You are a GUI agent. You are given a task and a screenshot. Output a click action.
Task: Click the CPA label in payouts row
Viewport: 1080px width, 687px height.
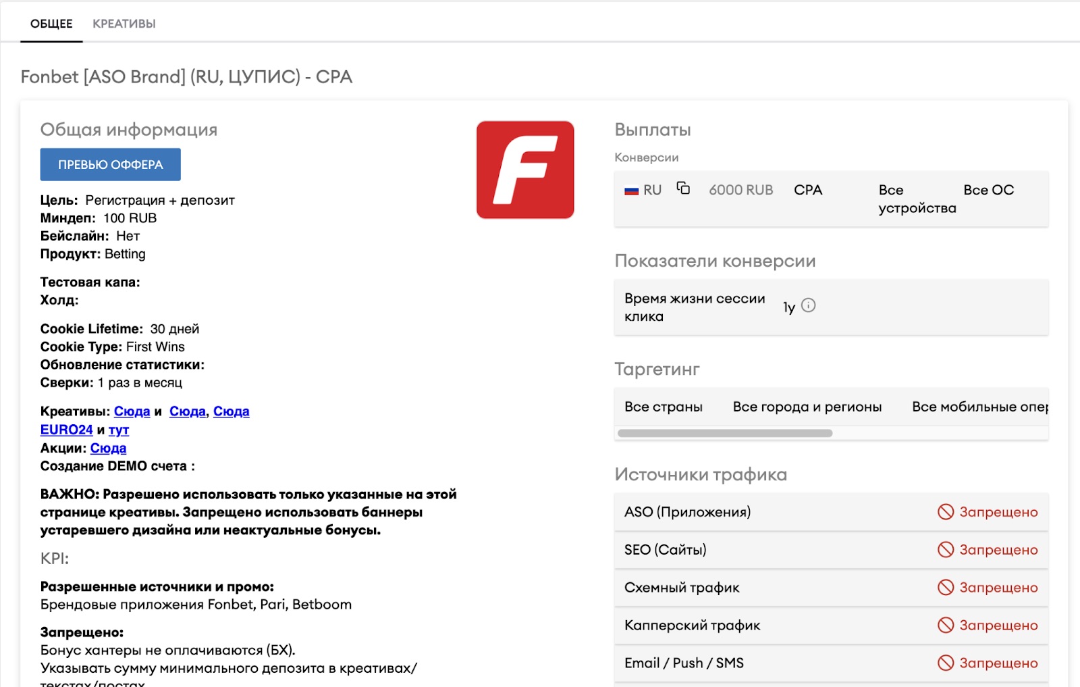(808, 190)
